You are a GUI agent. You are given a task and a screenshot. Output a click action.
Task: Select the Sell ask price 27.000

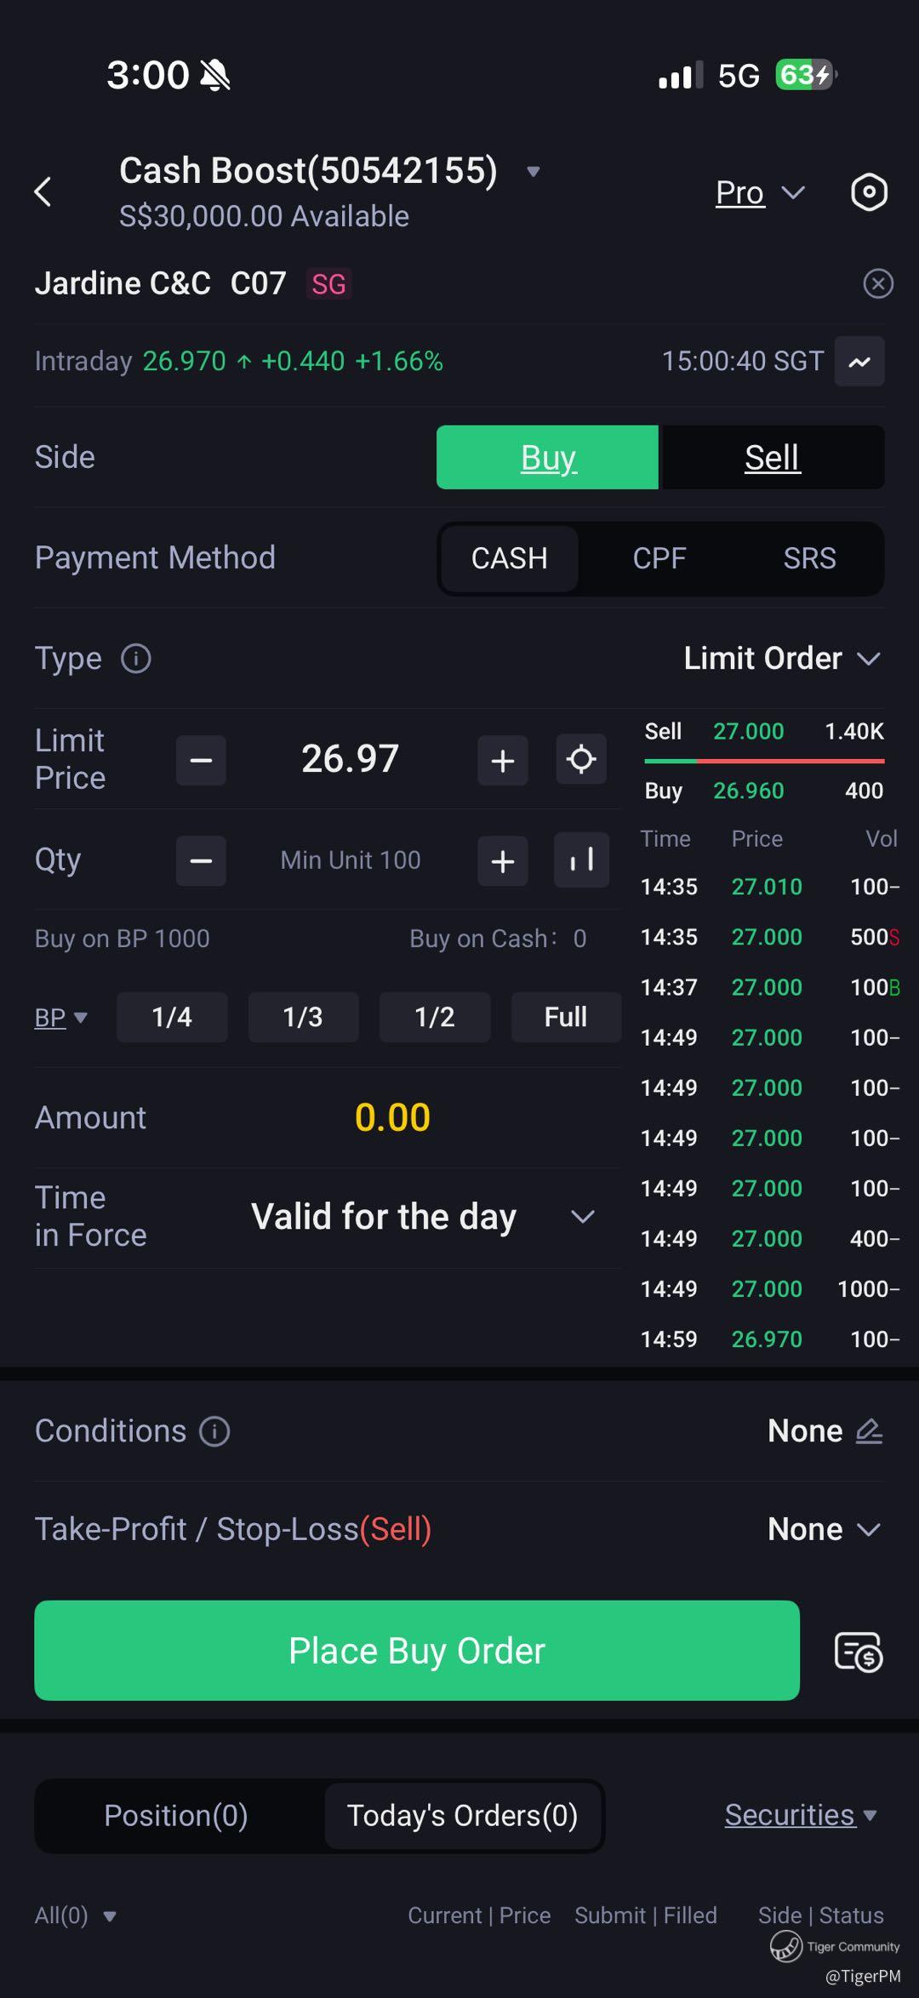(749, 732)
